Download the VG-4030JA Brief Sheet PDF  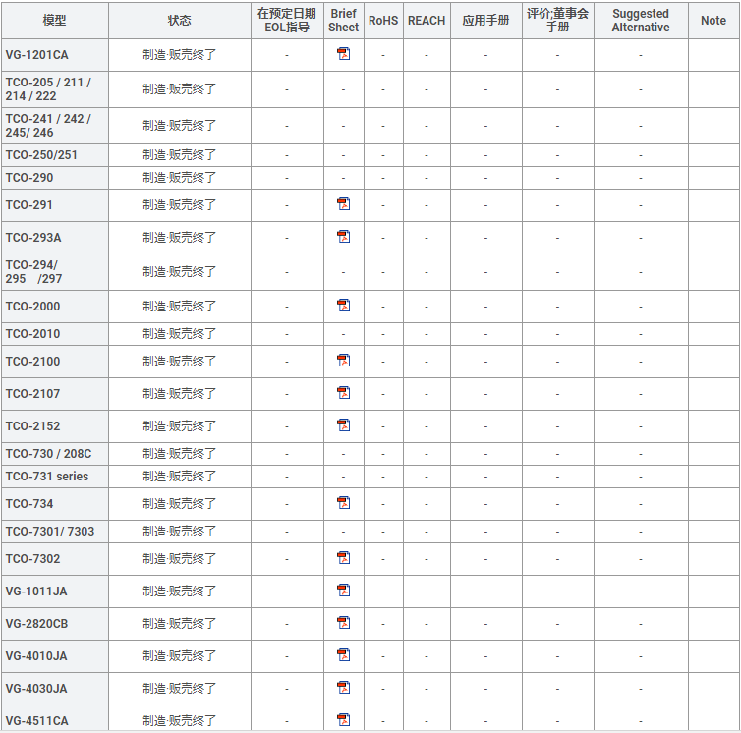[x=343, y=688]
